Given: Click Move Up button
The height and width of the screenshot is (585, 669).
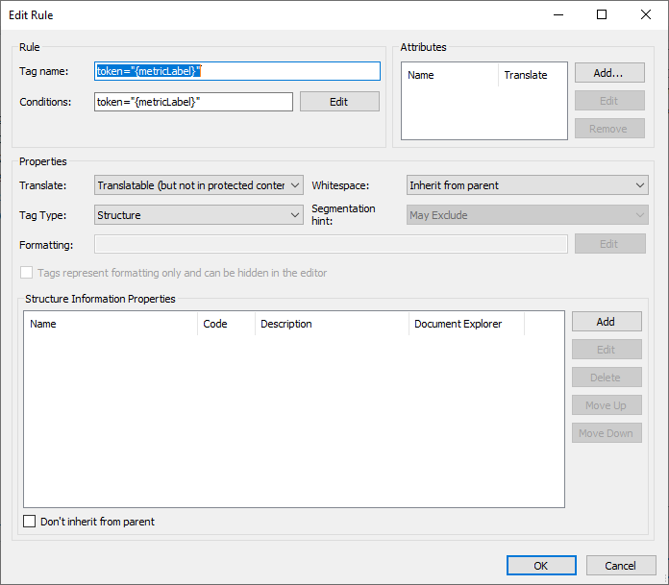Looking at the screenshot, I should click(x=607, y=405).
